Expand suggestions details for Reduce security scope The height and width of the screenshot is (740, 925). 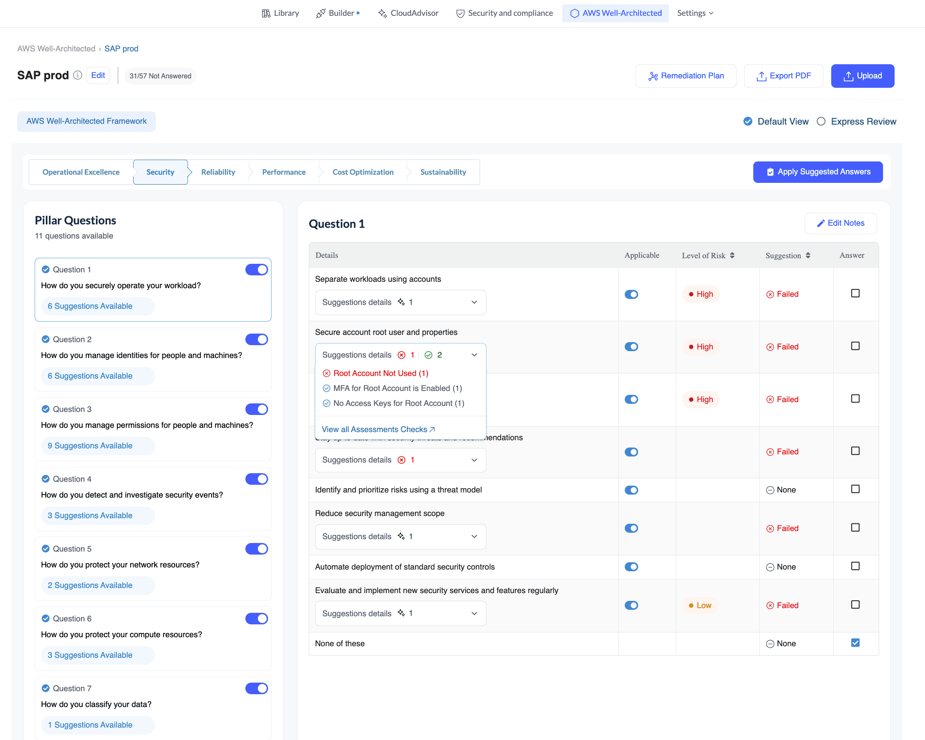click(x=401, y=537)
